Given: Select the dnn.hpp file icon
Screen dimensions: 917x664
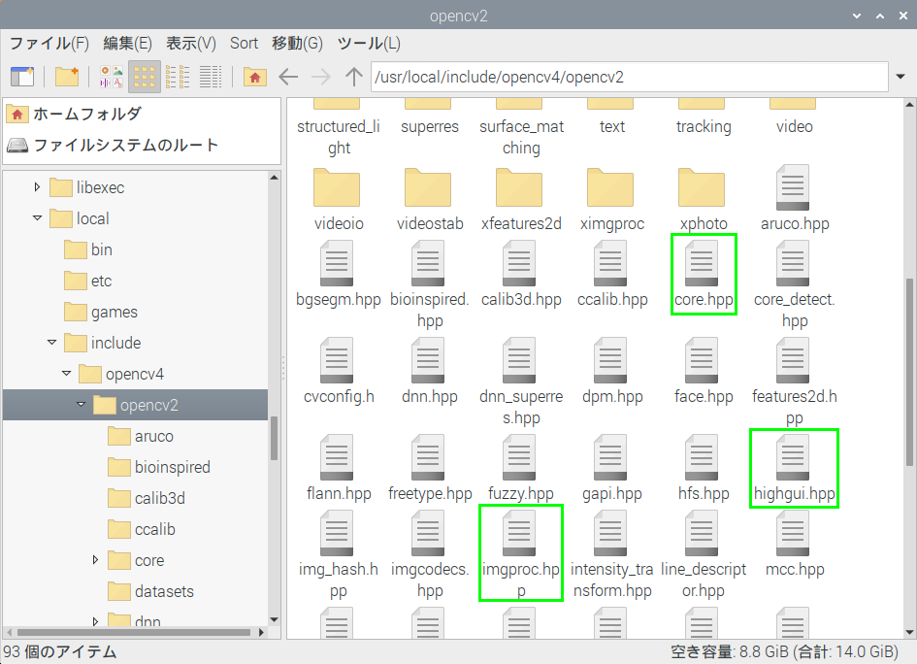Looking at the screenshot, I should point(428,360).
